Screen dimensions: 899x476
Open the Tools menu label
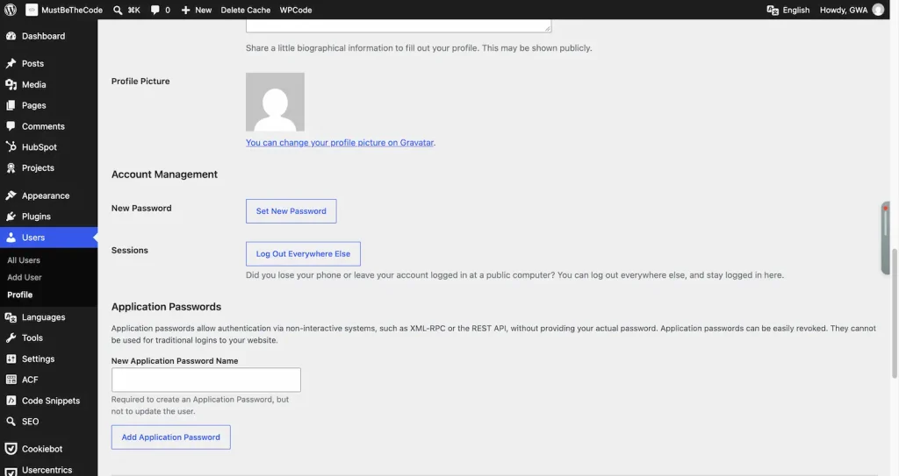point(32,338)
